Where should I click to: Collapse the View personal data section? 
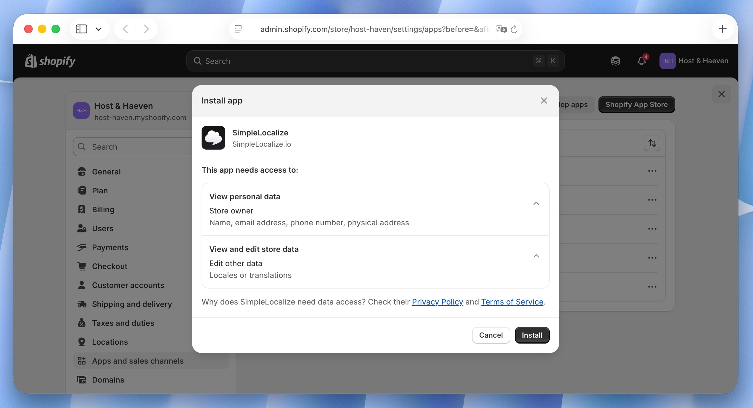[536, 203]
